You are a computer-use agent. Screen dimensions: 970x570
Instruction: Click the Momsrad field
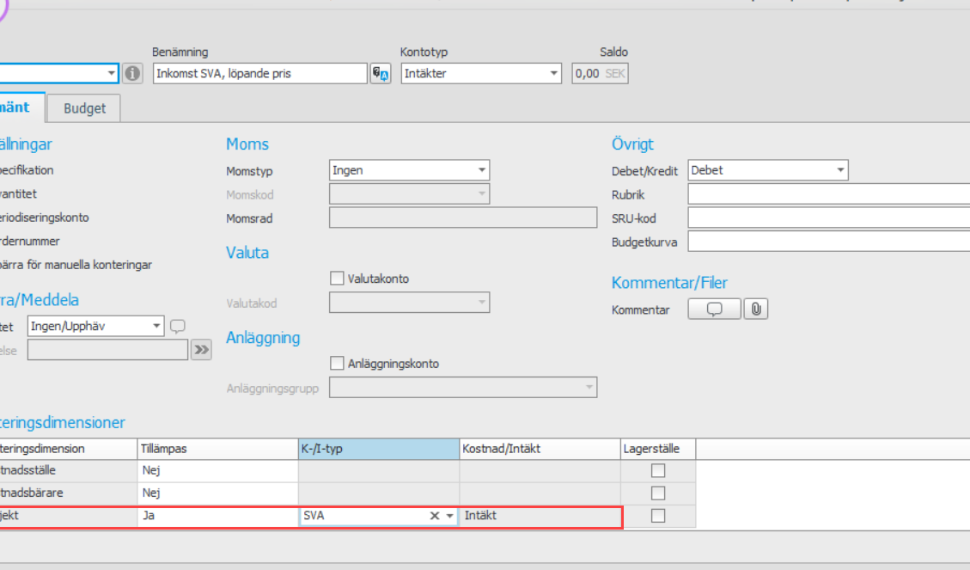click(463, 218)
